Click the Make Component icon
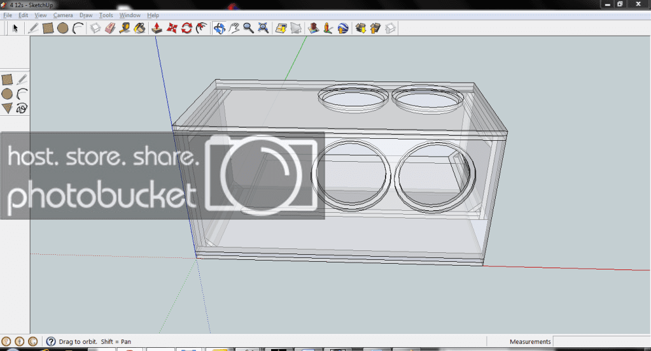Screen dimensions: 651x351 pos(95,28)
